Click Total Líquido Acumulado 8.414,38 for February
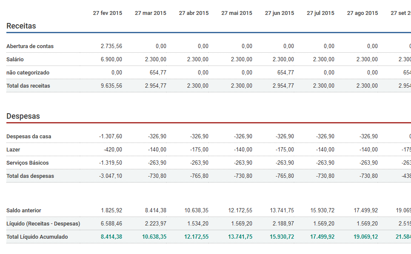This screenshot has width=411, height=254. pos(111,237)
